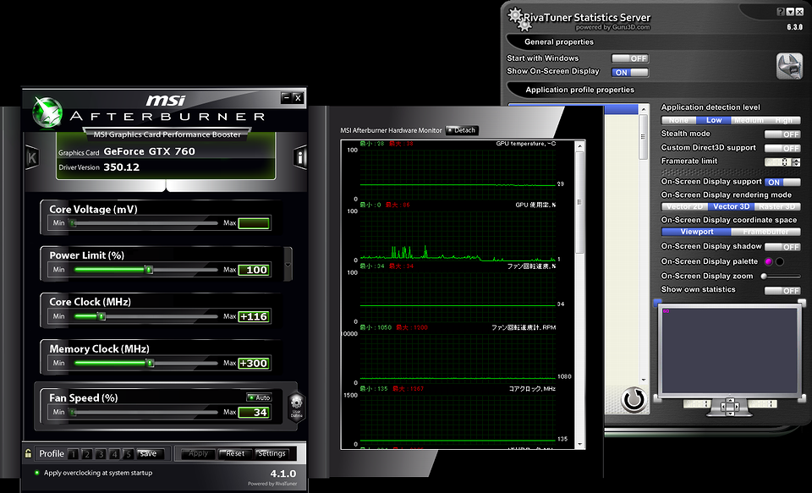
Task: Snap OSD to the bottom-right corner marker
Action: (x=802, y=399)
